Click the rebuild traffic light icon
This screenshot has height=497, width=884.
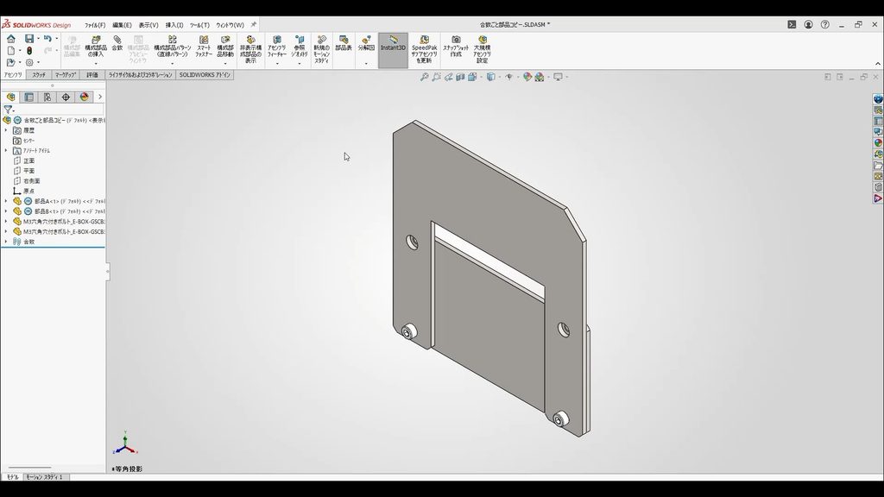[x=29, y=51]
